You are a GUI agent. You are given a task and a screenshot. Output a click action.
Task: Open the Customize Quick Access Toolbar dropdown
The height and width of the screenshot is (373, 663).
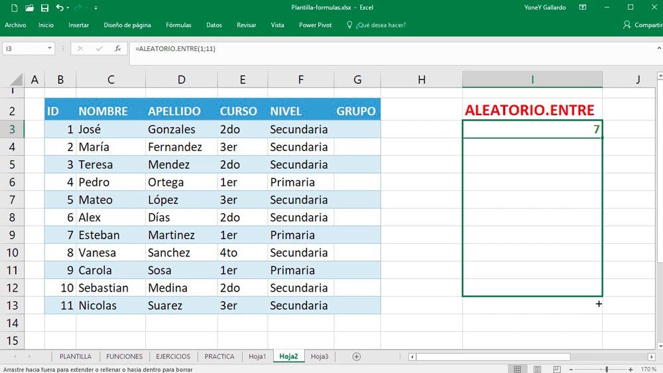coord(94,9)
